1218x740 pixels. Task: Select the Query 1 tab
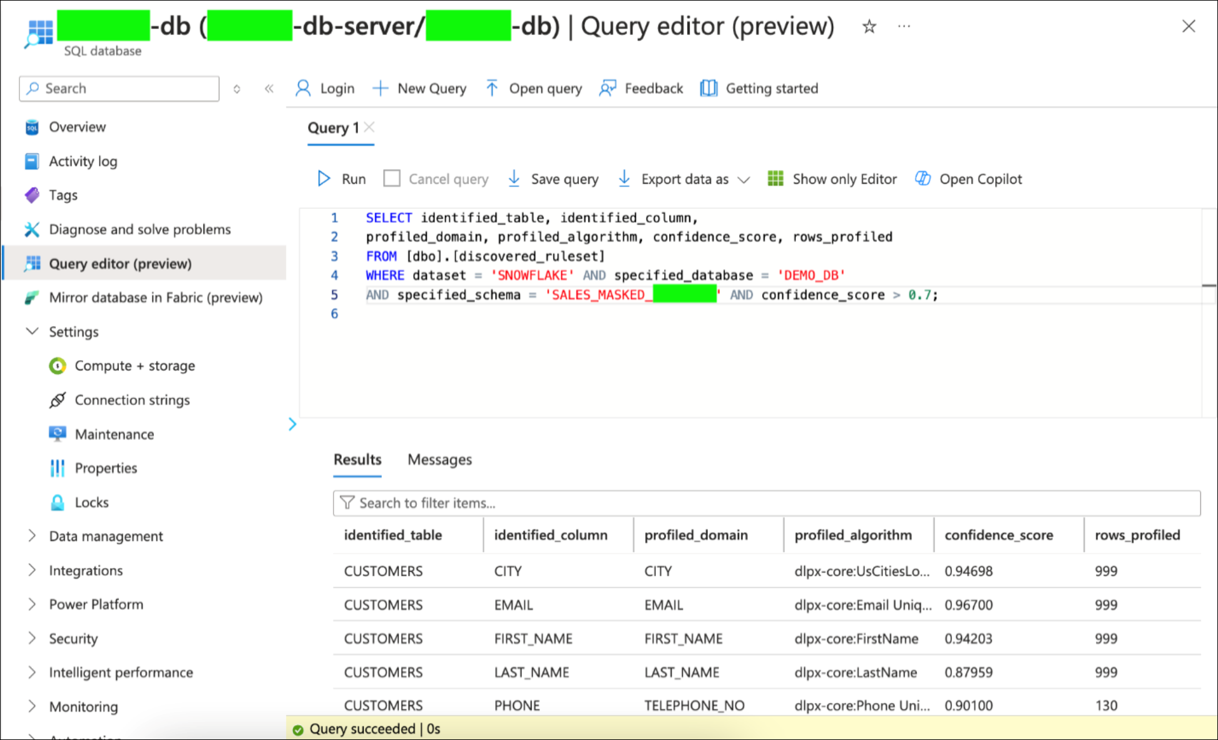point(333,128)
